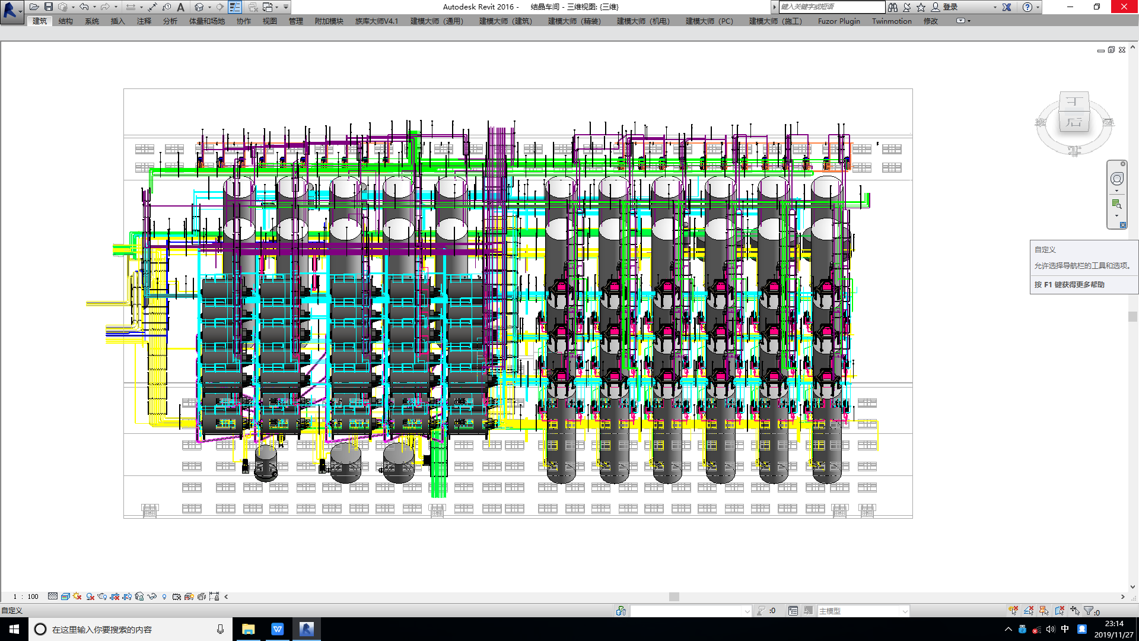Screen dimensions: 1139x641
Task: Toggle Shadows off/on icon
Action: pos(90,596)
